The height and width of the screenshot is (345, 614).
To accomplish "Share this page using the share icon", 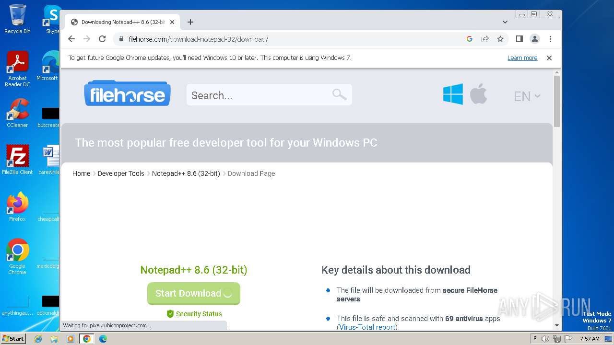I will 485,39.
